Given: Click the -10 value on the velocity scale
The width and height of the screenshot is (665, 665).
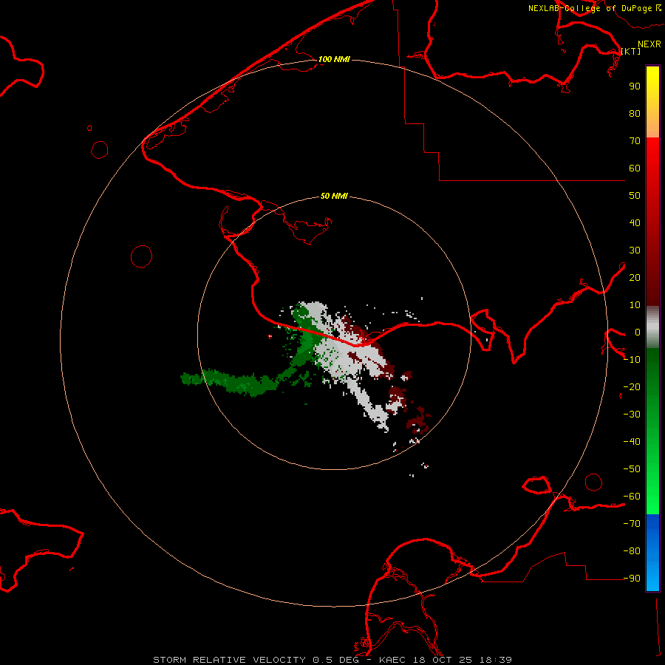Looking at the screenshot, I should click(632, 360).
